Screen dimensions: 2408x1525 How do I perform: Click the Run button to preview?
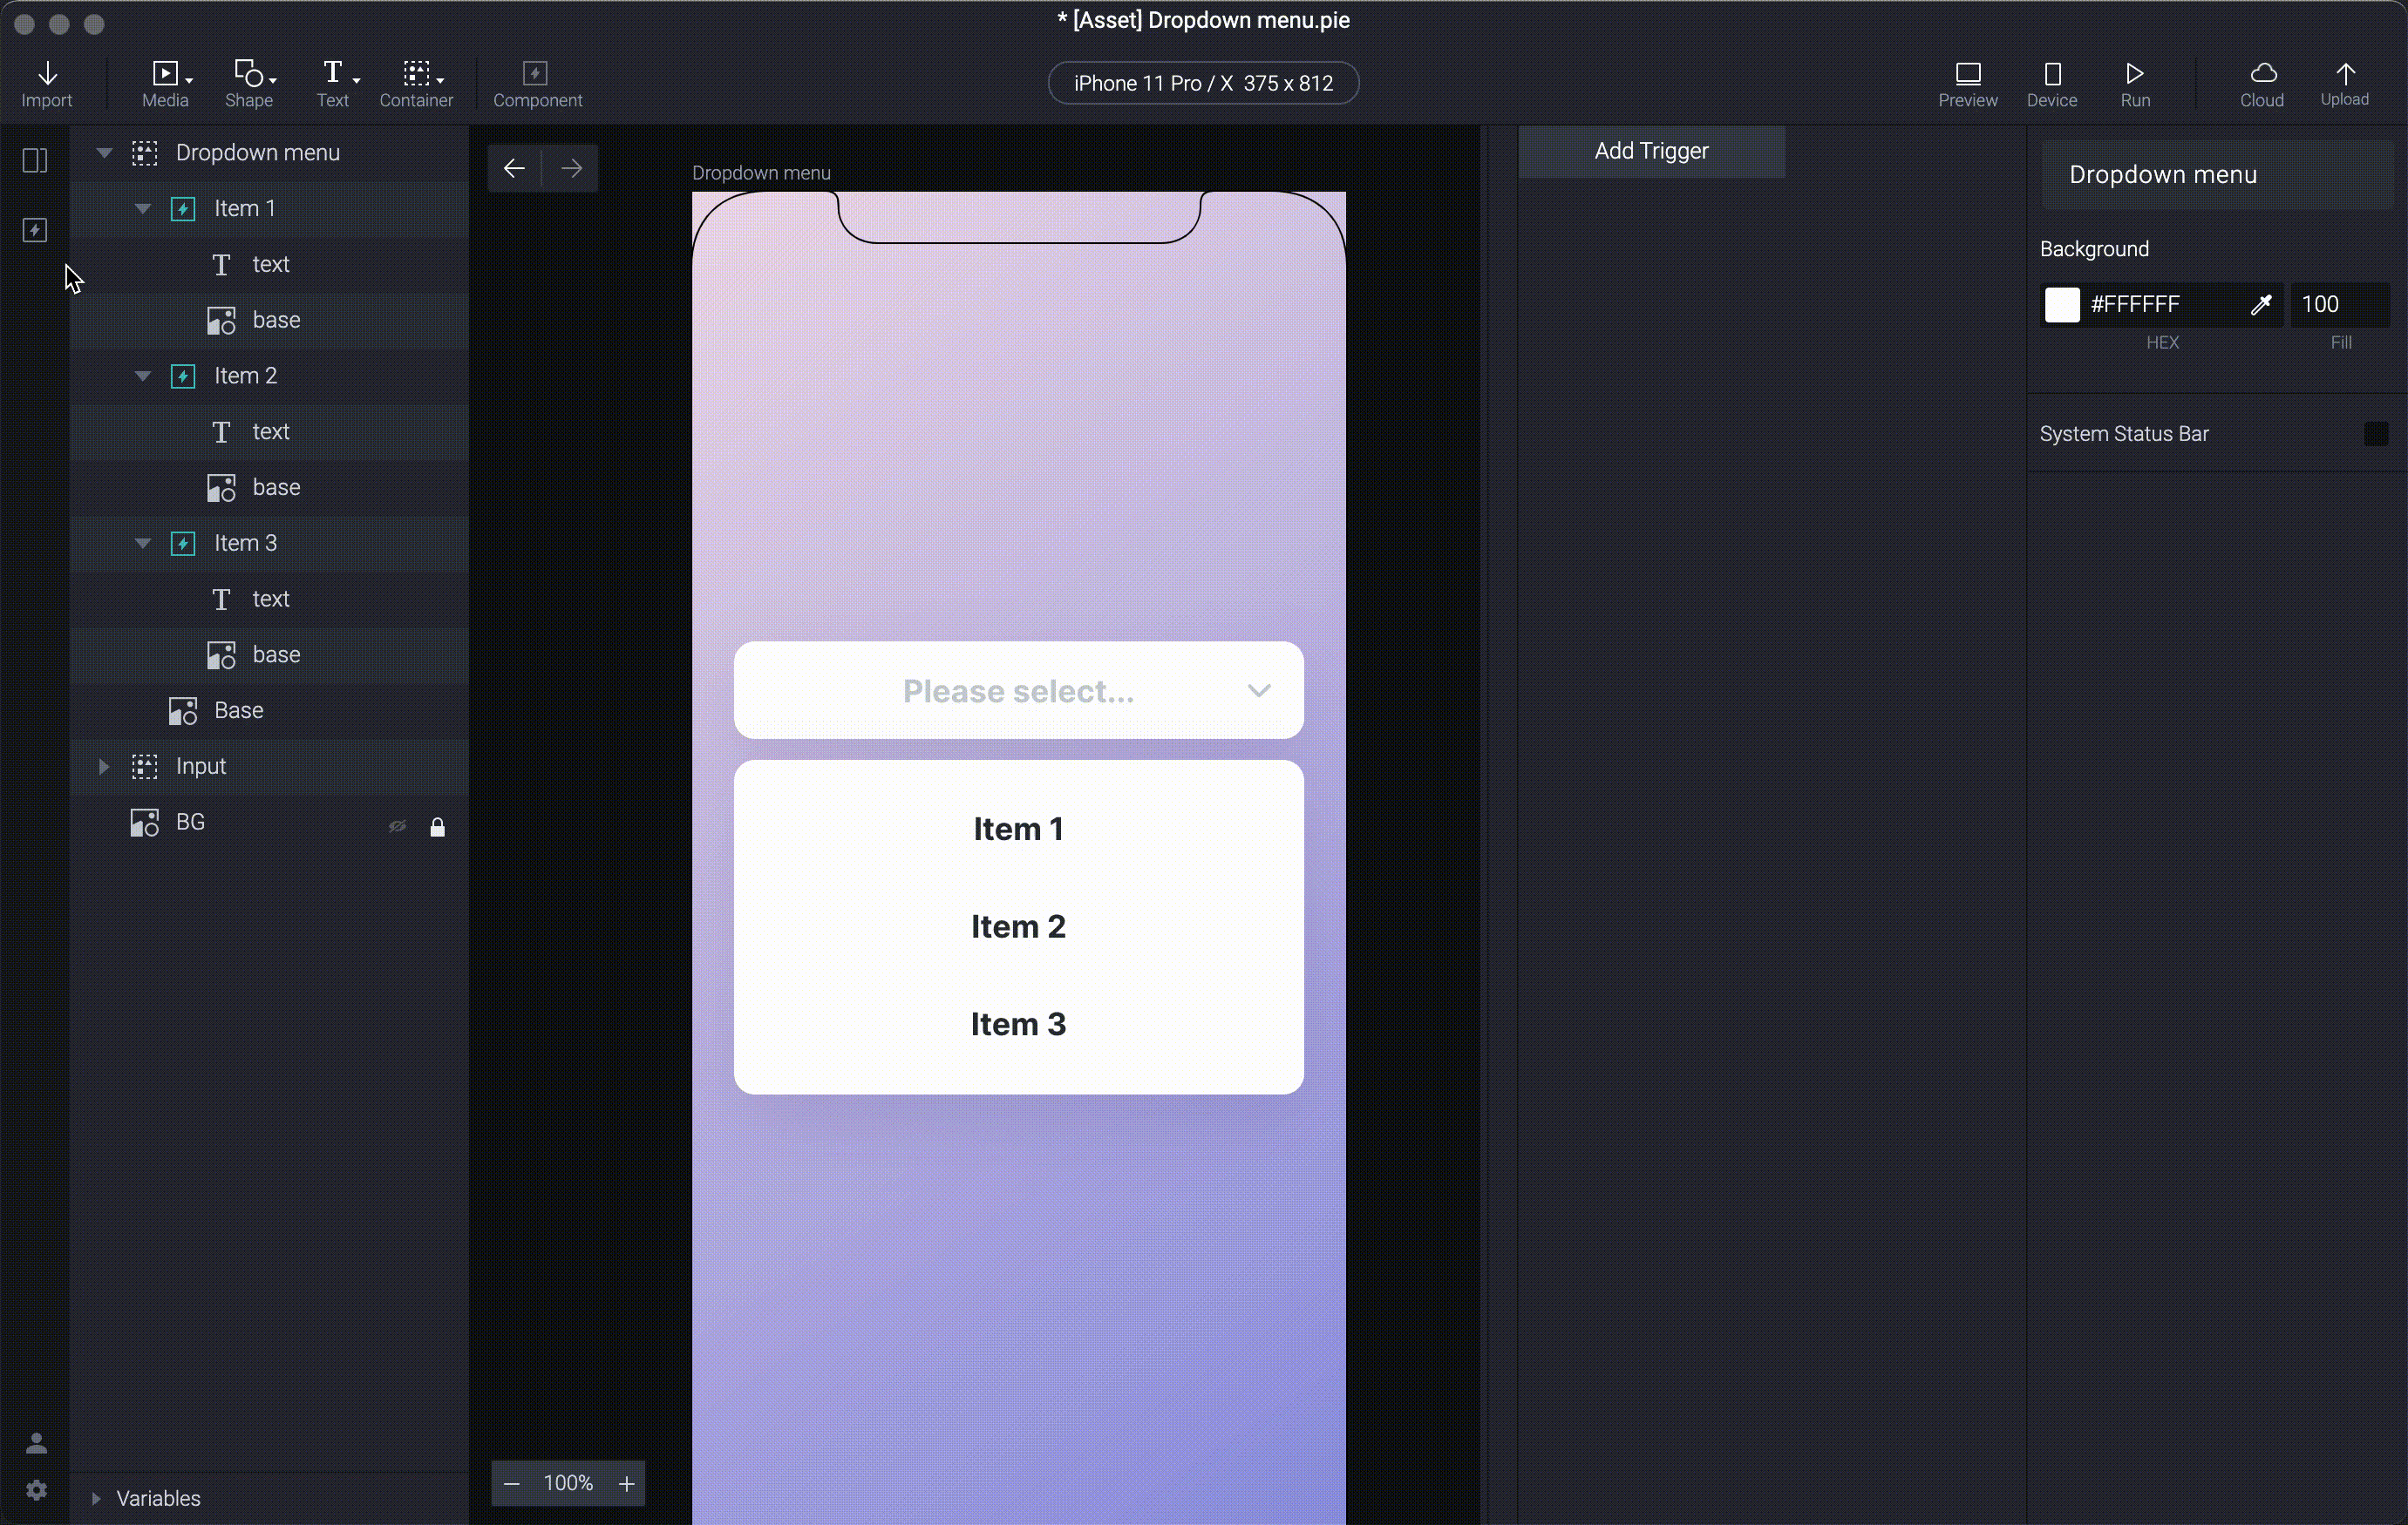point(2134,83)
